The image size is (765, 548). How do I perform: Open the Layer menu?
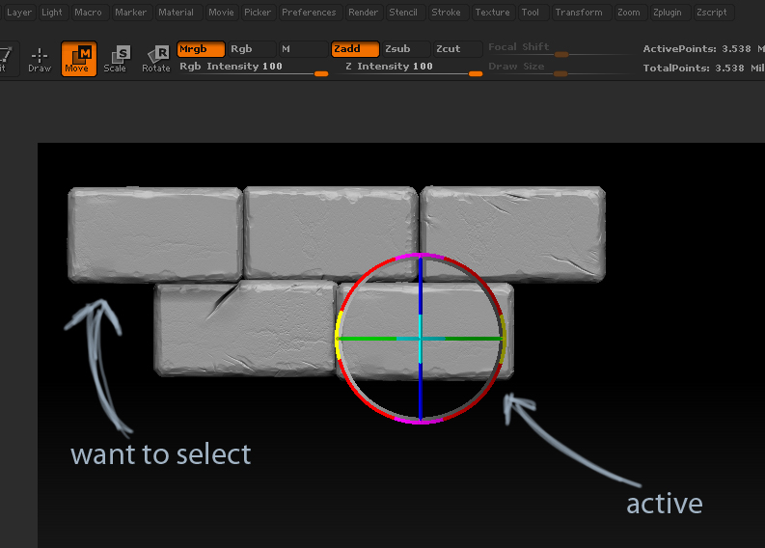(x=19, y=13)
